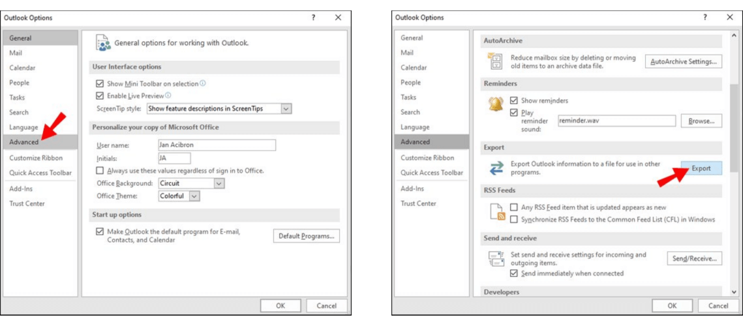This screenshot has width=743, height=326.
Task: Click reminder.wav sound file field
Action: [616, 121]
